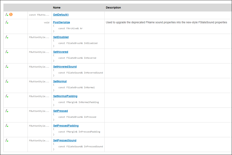Click the 'const FSlateBrush& InHovered' parameter
This screenshot has height=155, width=232.
77,58
